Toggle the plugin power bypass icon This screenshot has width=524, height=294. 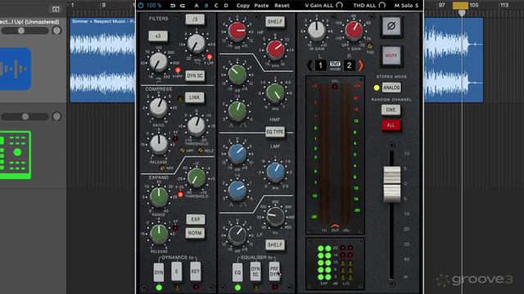(141, 6)
